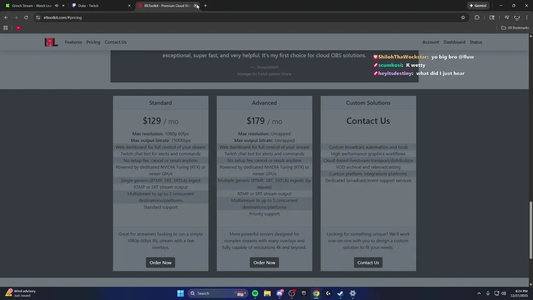Screen dimensions: 533x300
Task: Click the "Custom Solutions" heading
Action: click(368, 103)
